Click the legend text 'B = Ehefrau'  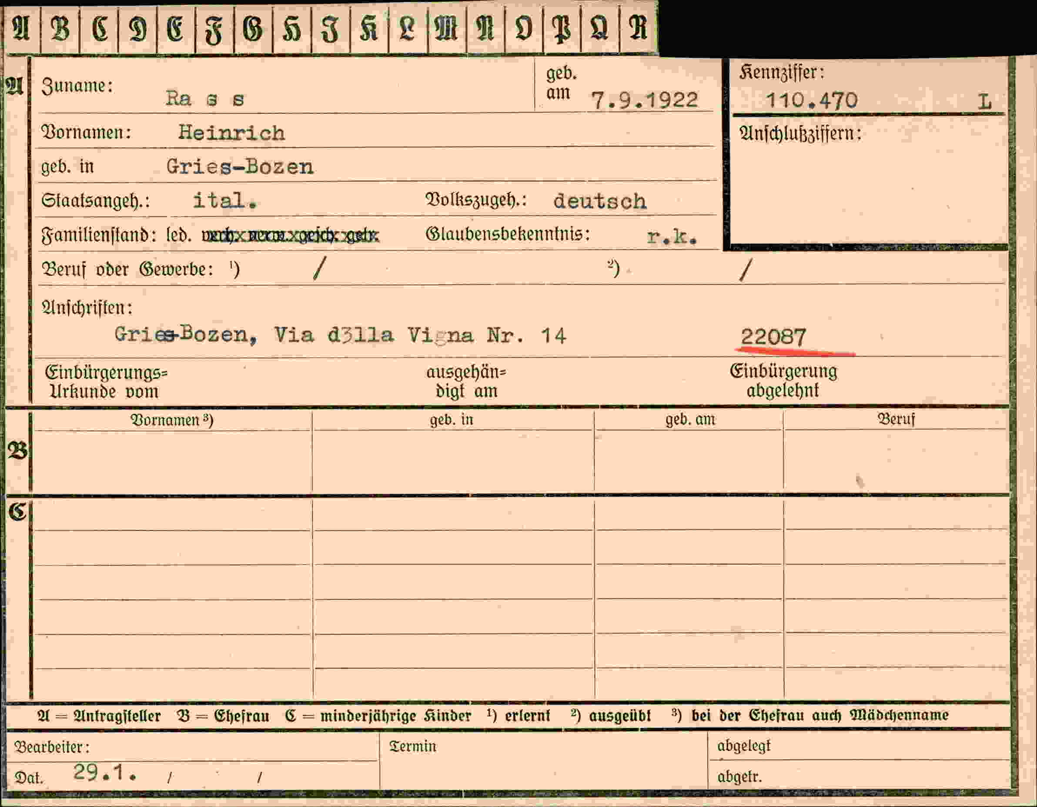[223, 715]
